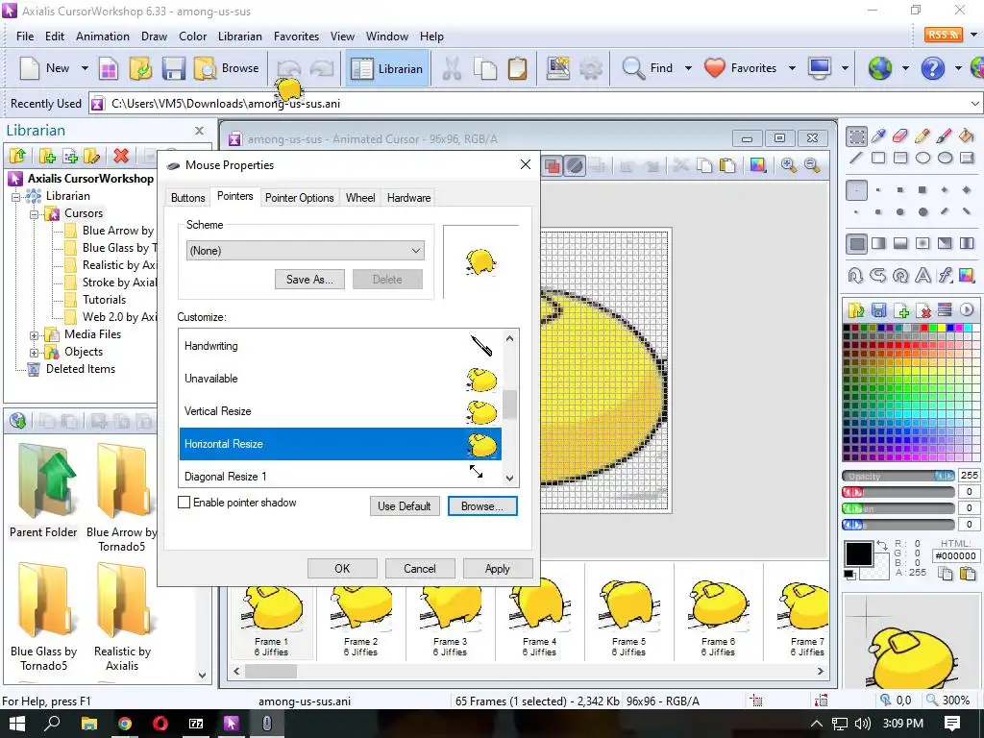
Task: Open the Librarian menu
Action: point(239,37)
